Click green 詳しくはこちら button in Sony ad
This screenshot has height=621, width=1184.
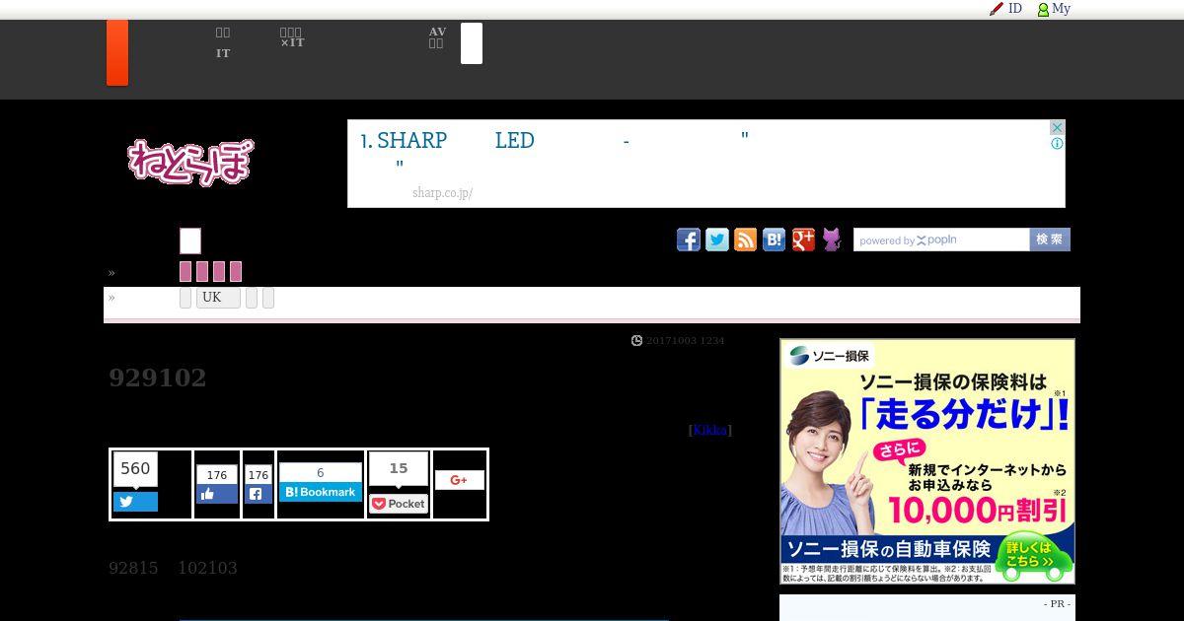(1034, 559)
